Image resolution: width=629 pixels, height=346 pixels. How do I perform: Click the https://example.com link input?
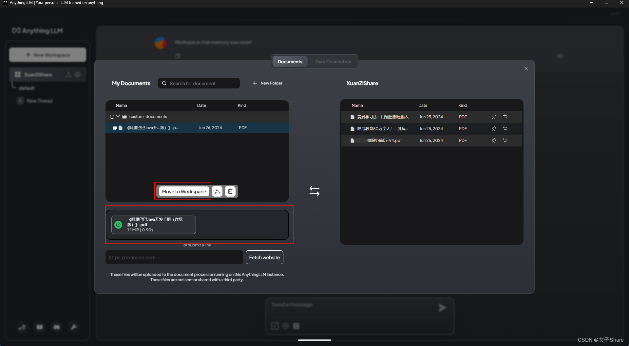174,258
